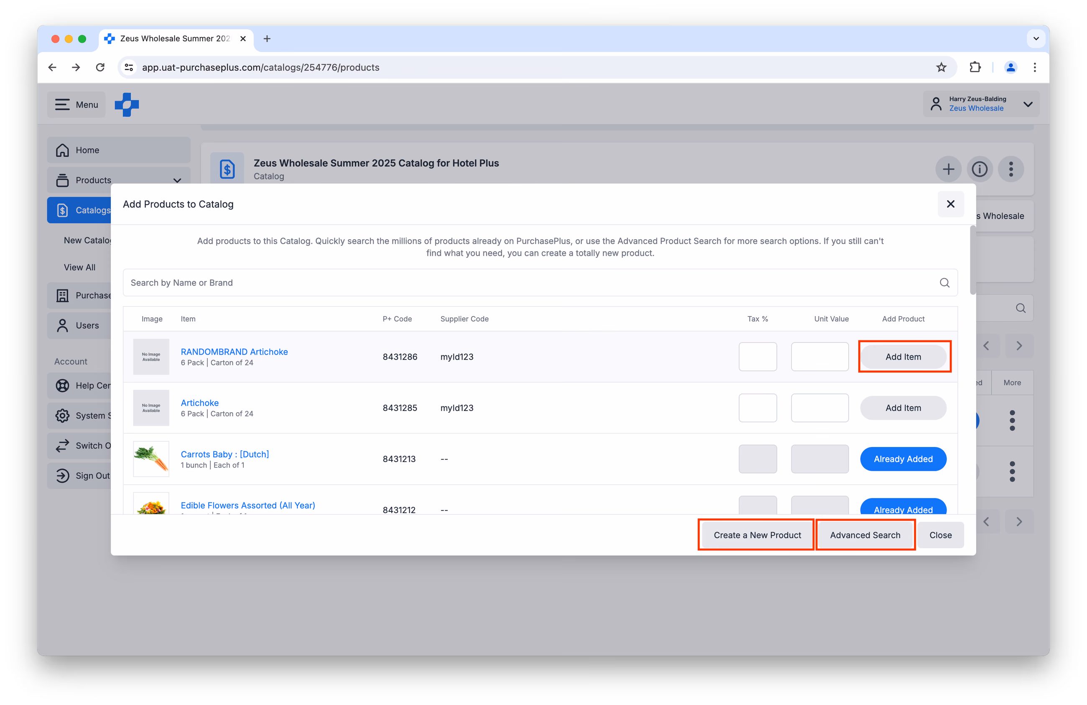This screenshot has height=705, width=1087.
Task: Open the Chrome three-dot menu
Action: click(1034, 68)
